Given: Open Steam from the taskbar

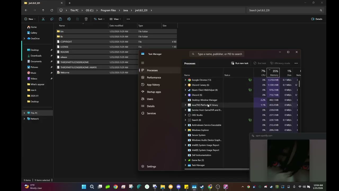Looking at the screenshot, I should pos(202,187).
